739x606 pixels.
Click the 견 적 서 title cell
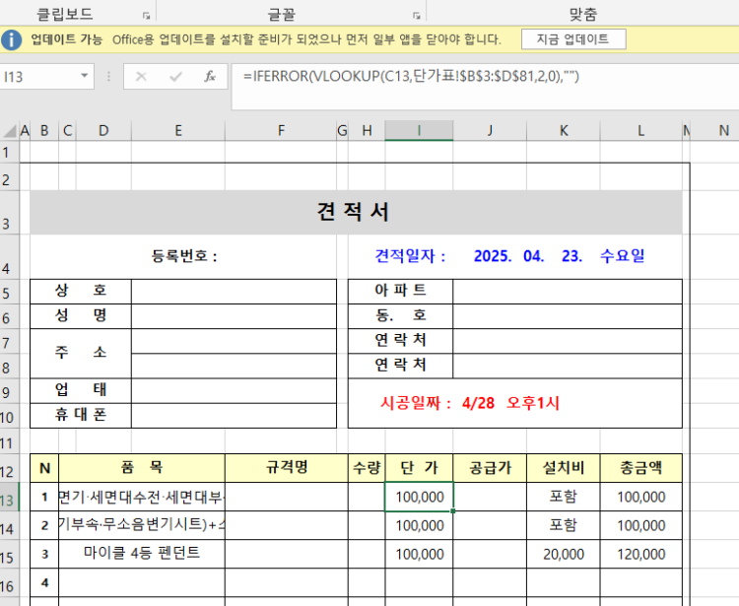[x=356, y=212]
